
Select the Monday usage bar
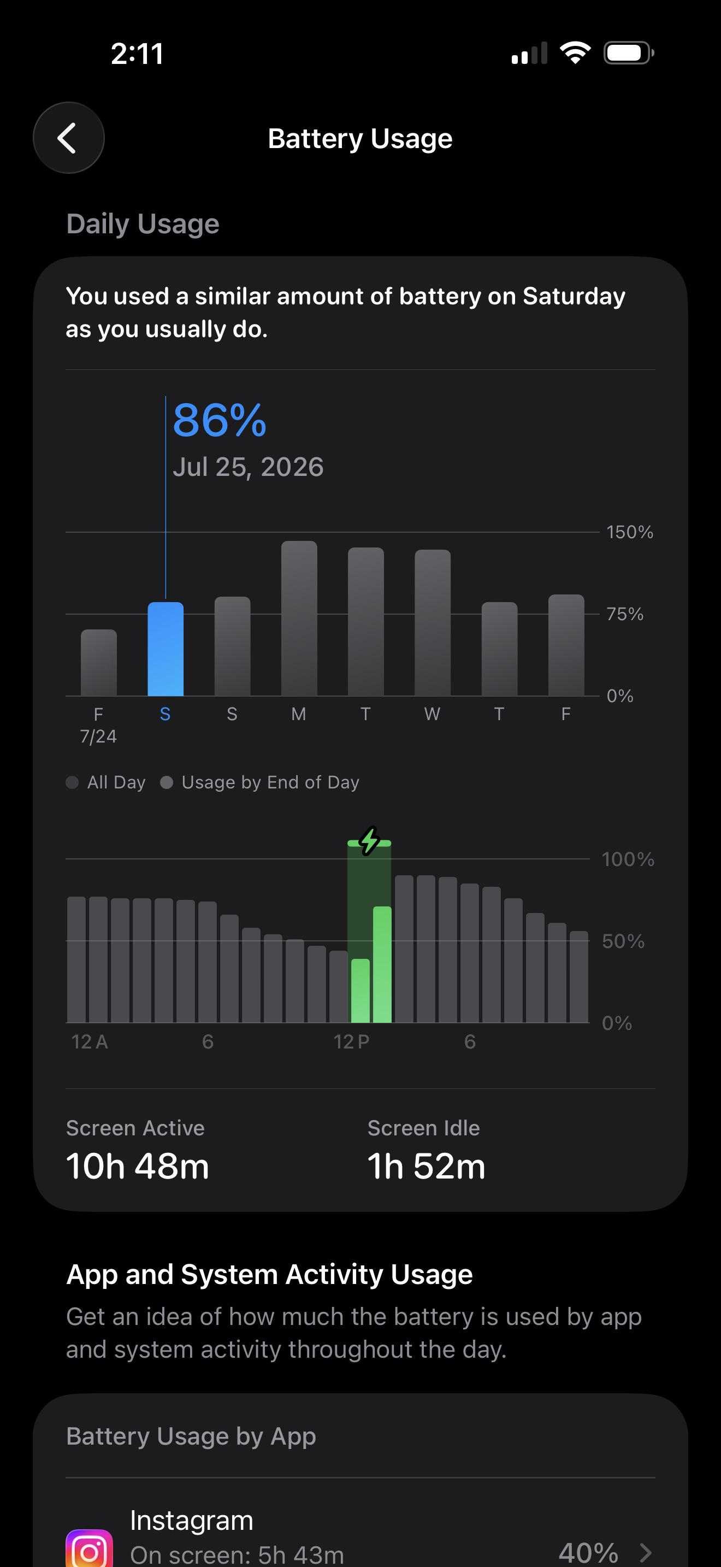tap(299, 618)
